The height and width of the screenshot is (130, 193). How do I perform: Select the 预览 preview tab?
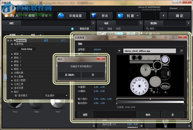point(12,23)
